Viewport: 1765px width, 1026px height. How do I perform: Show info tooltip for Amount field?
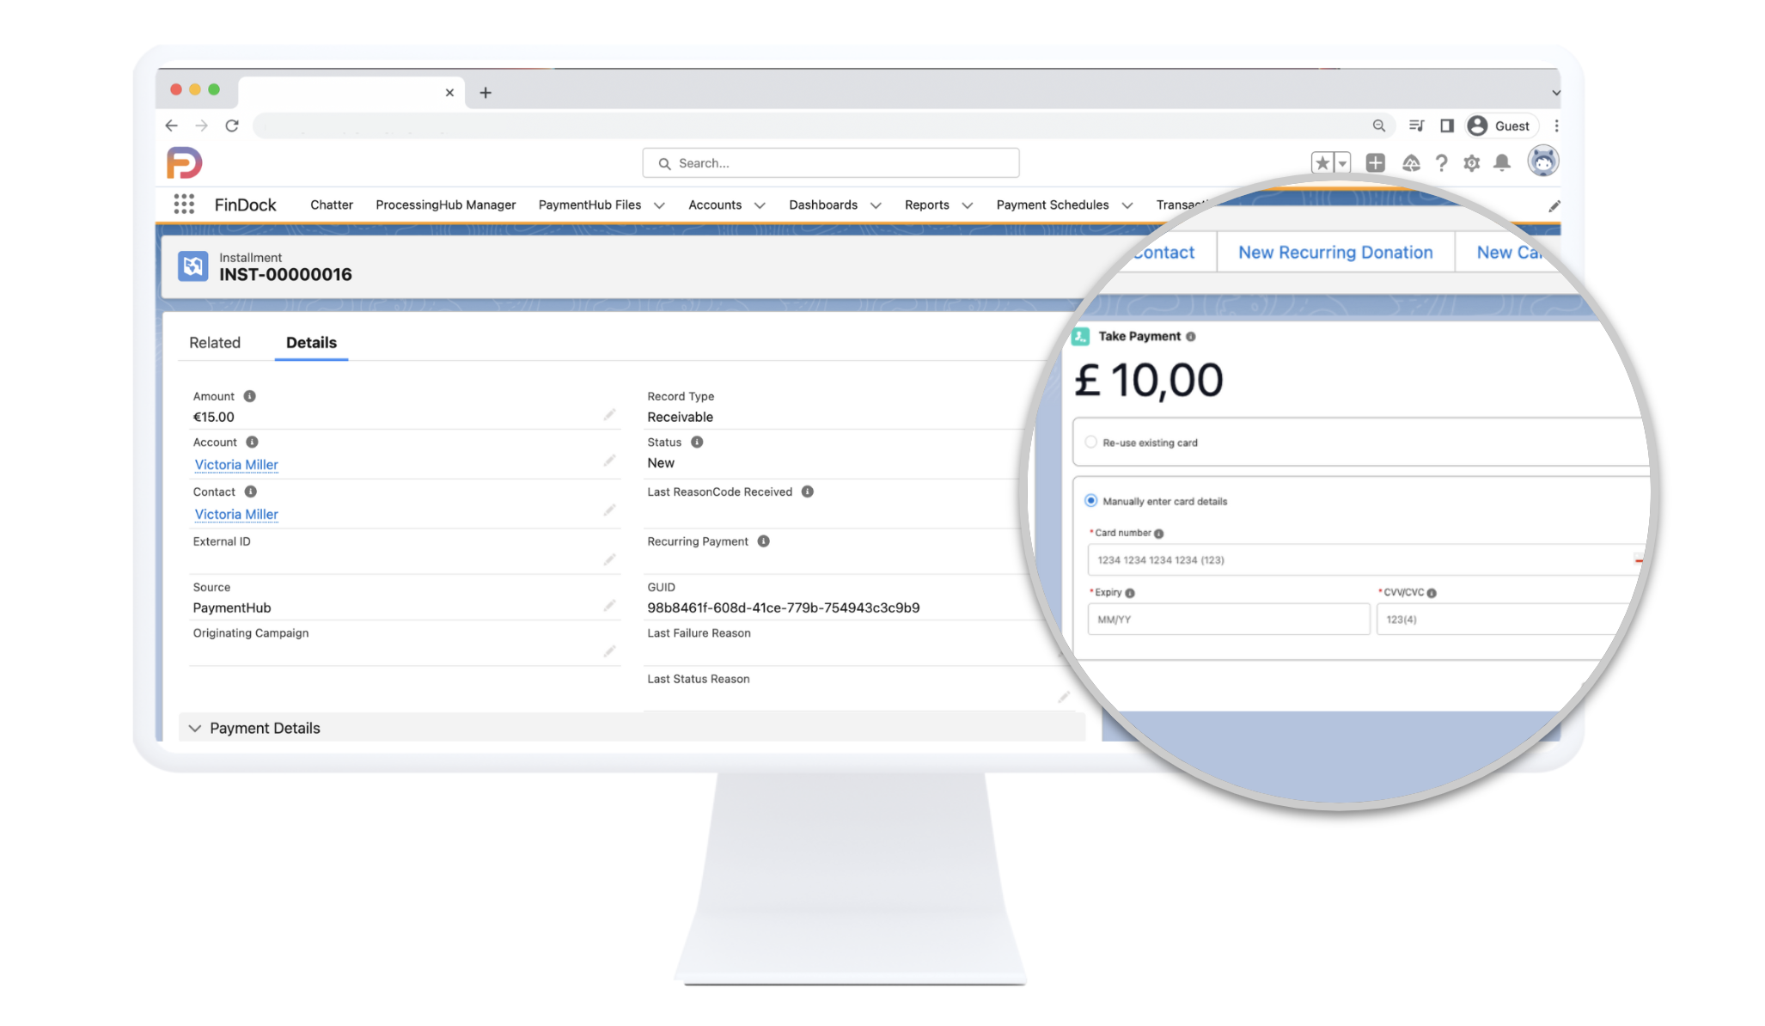tap(249, 396)
